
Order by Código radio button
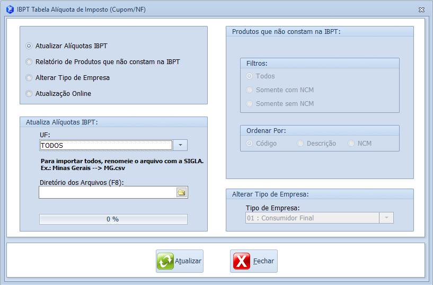[250, 144]
